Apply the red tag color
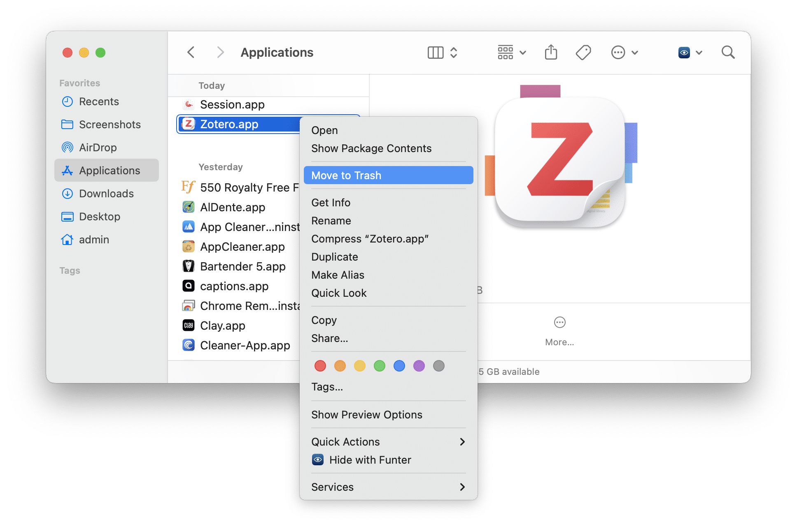 pyautogui.click(x=320, y=366)
